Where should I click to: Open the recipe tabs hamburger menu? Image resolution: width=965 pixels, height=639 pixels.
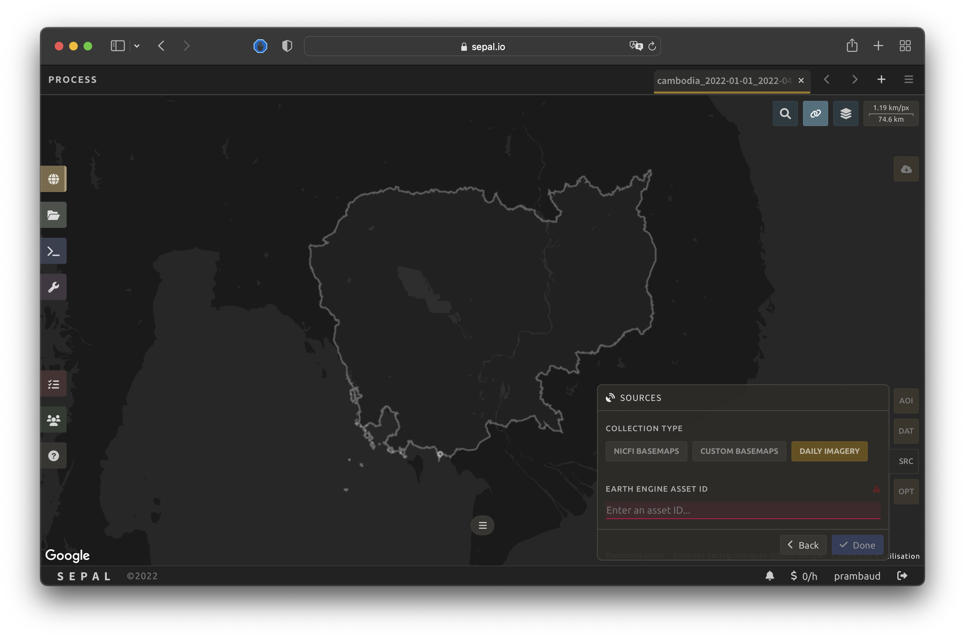[908, 80]
